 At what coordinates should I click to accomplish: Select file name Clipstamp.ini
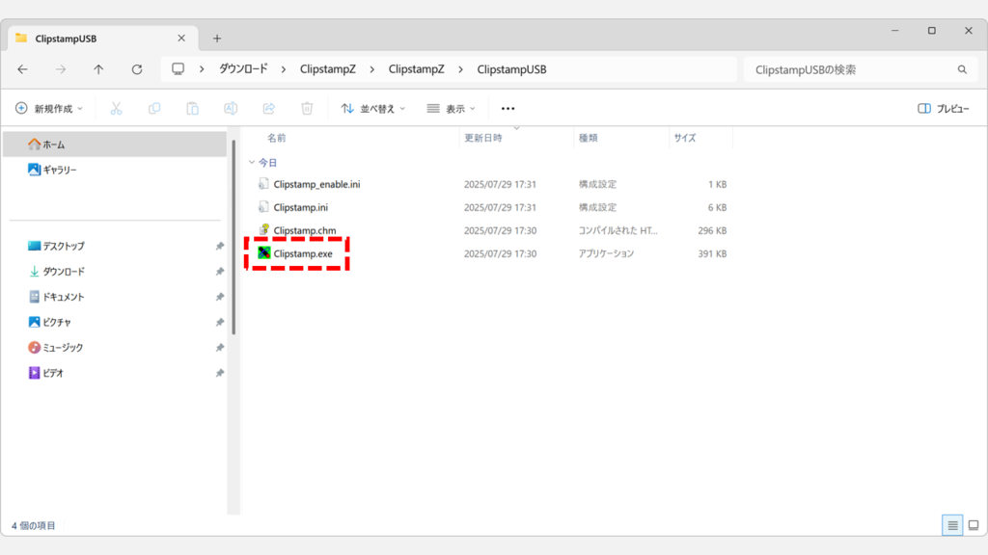click(x=301, y=207)
